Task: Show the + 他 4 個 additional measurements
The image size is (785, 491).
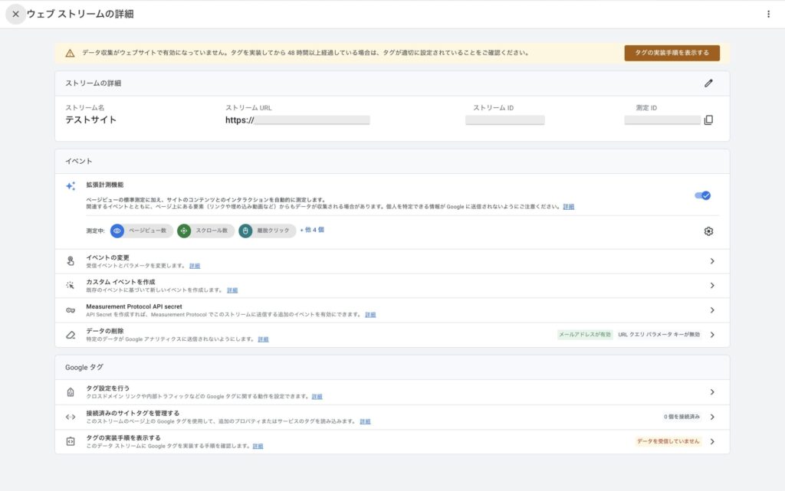Action: (312, 230)
